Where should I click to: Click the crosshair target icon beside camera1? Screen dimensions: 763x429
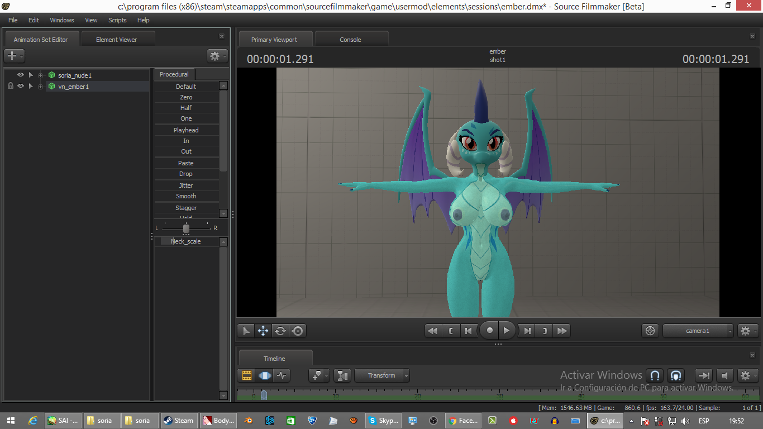(650, 331)
